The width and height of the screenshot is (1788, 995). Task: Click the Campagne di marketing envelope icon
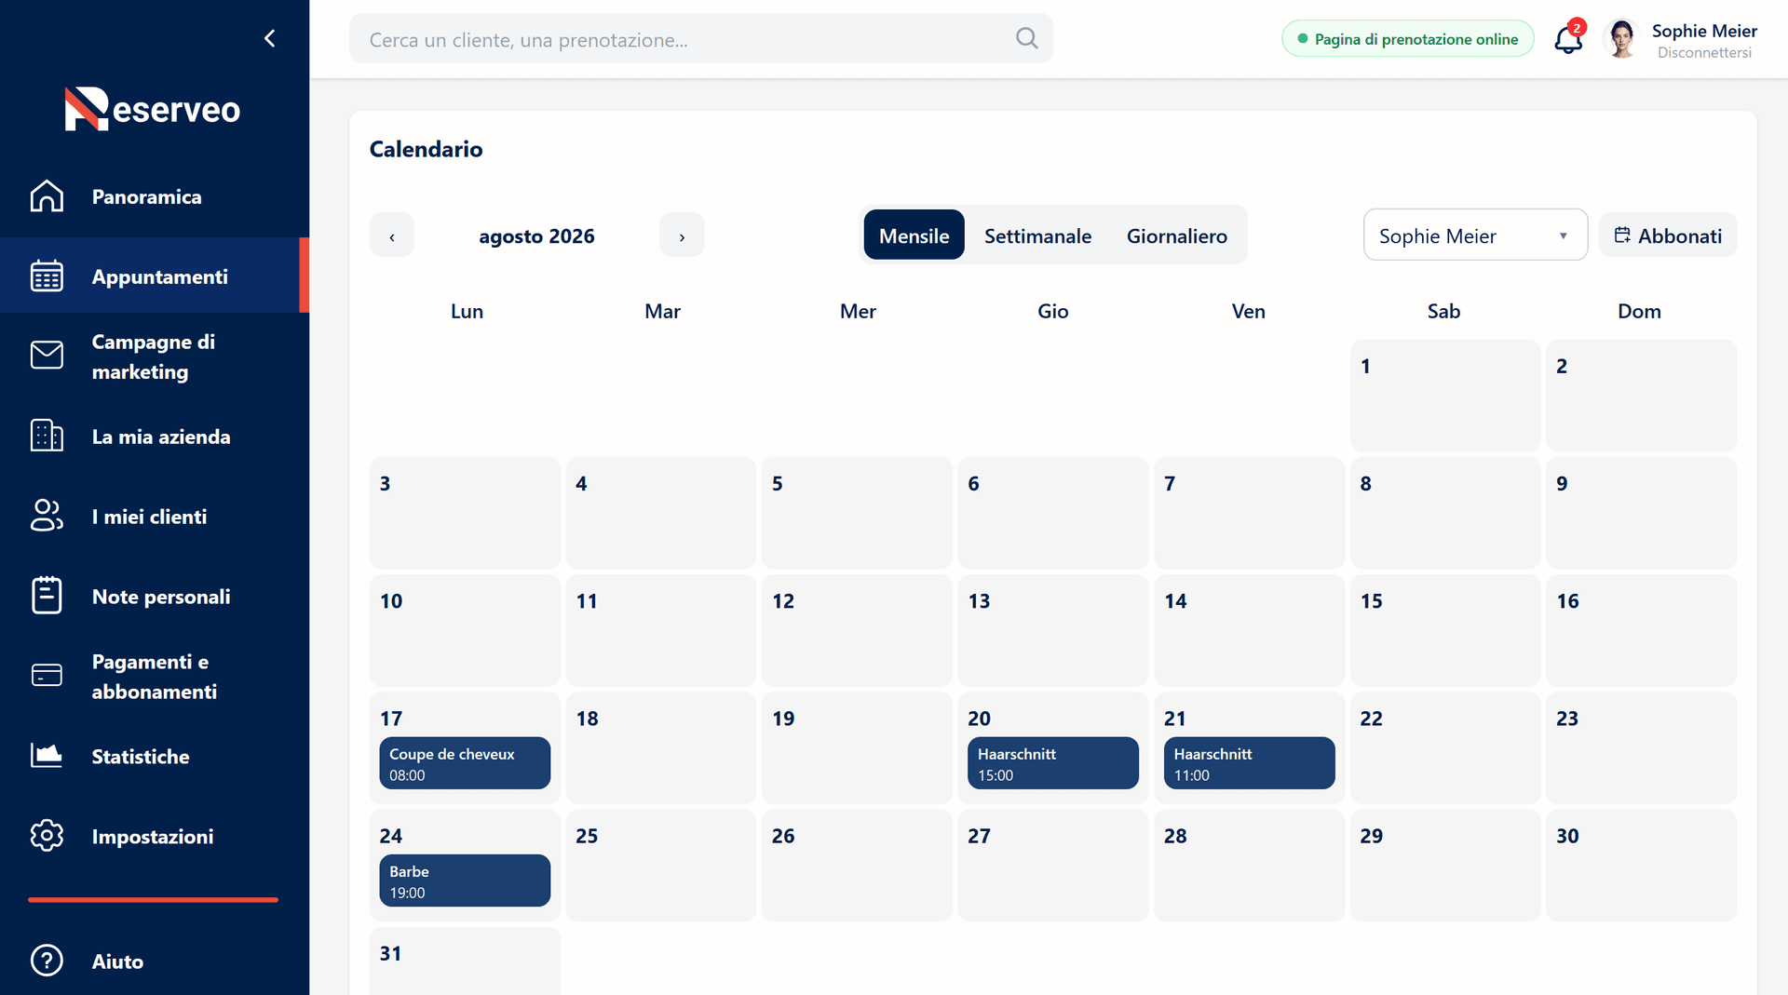click(x=47, y=356)
